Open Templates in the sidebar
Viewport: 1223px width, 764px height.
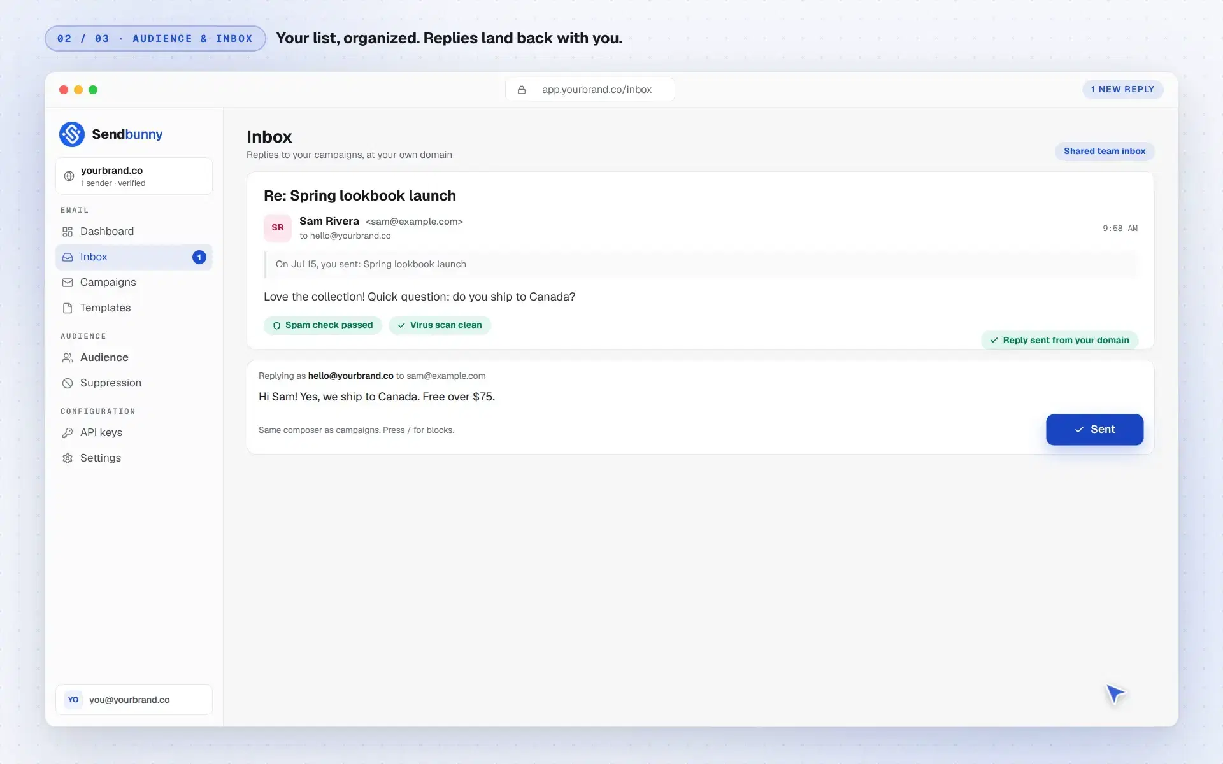[134, 308]
